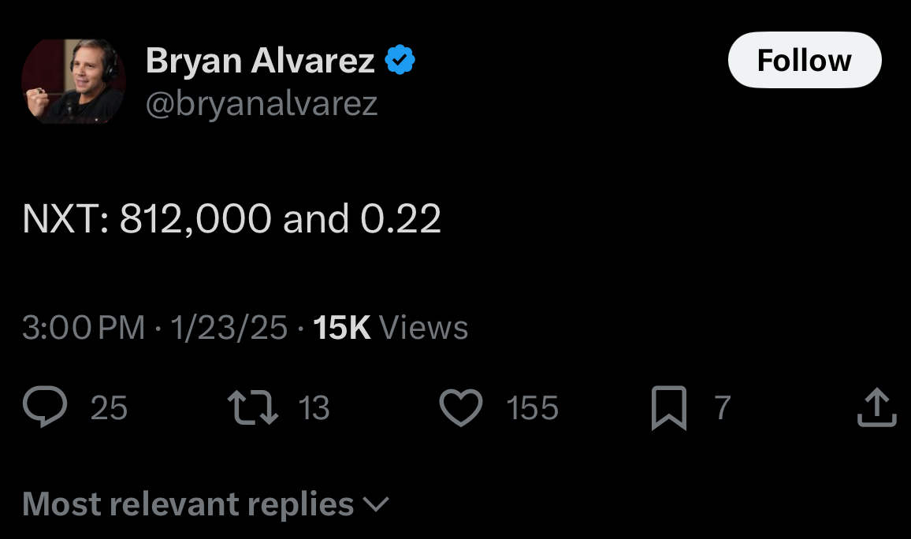Click the repost count of 13
Screen dimensions: 911x539
314,408
